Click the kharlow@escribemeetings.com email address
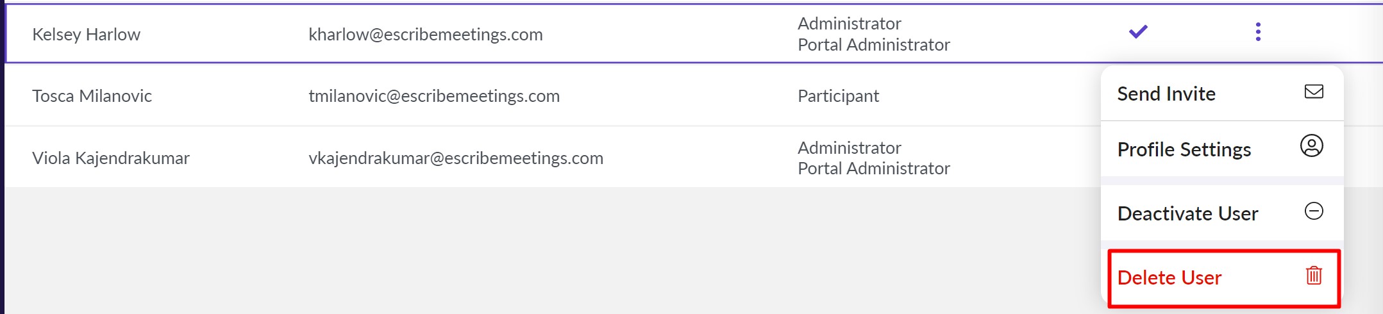Screen dimensions: 1383x314 (x=425, y=35)
